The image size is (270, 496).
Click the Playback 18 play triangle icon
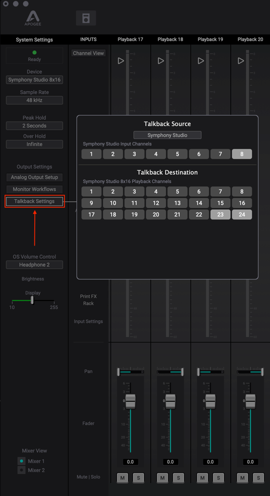click(x=161, y=61)
